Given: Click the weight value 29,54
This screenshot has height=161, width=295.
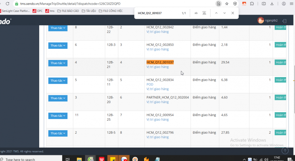Looking at the screenshot, I should pos(225,62).
